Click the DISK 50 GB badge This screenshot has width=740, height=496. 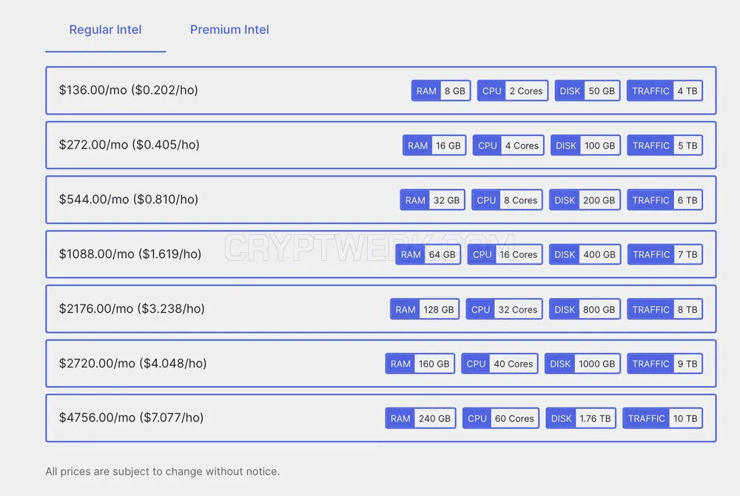coord(587,90)
